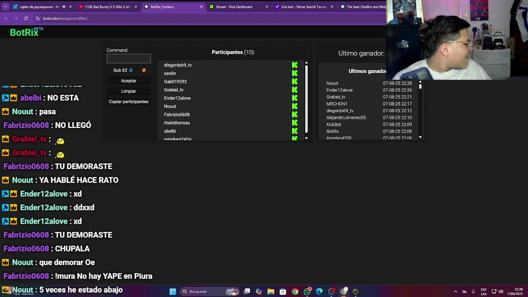Click the Limpiar button
The image size is (528, 297).
click(x=129, y=91)
